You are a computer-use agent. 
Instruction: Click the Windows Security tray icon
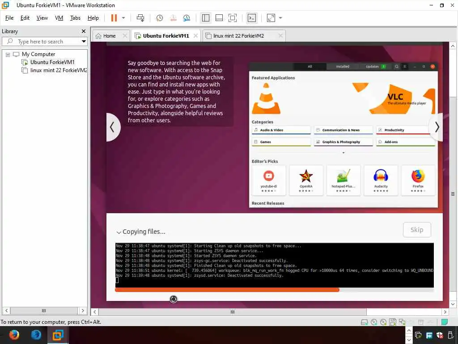click(x=440, y=335)
